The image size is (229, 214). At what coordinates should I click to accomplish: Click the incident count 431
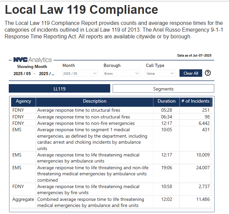pos(206,130)
